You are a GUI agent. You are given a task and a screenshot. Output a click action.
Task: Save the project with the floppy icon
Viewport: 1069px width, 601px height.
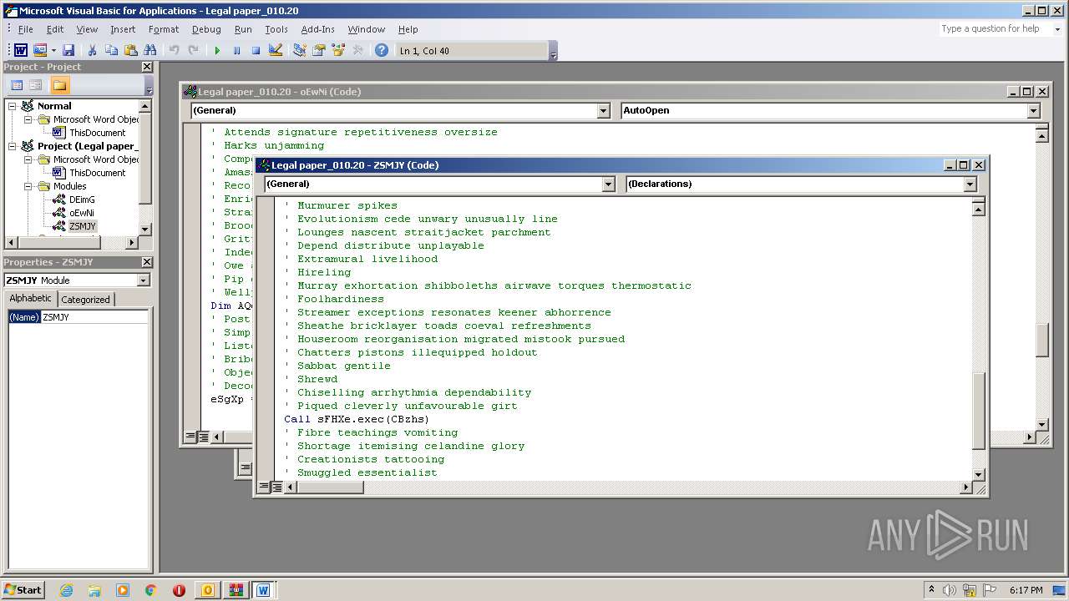[68, 50]
